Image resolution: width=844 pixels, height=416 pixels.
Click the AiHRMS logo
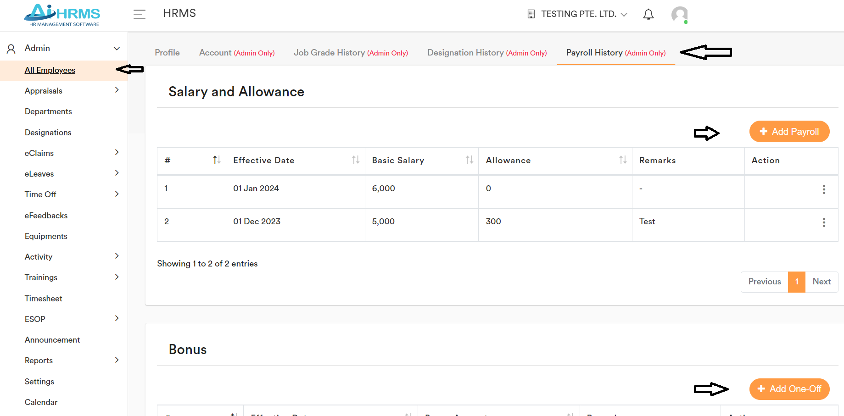[x=62, y=15]
